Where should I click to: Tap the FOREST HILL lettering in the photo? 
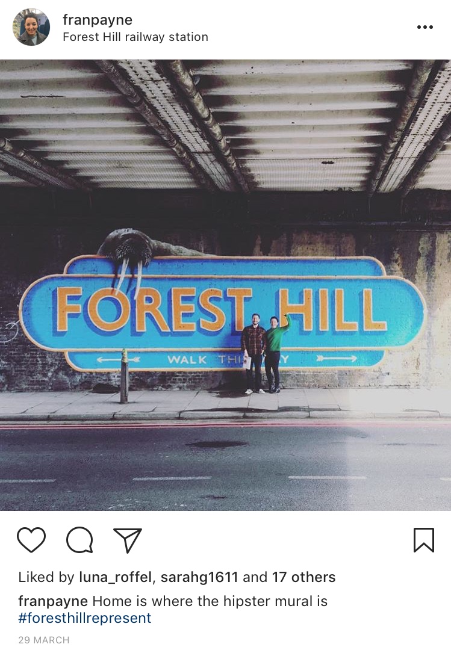[x=221, y=310]
